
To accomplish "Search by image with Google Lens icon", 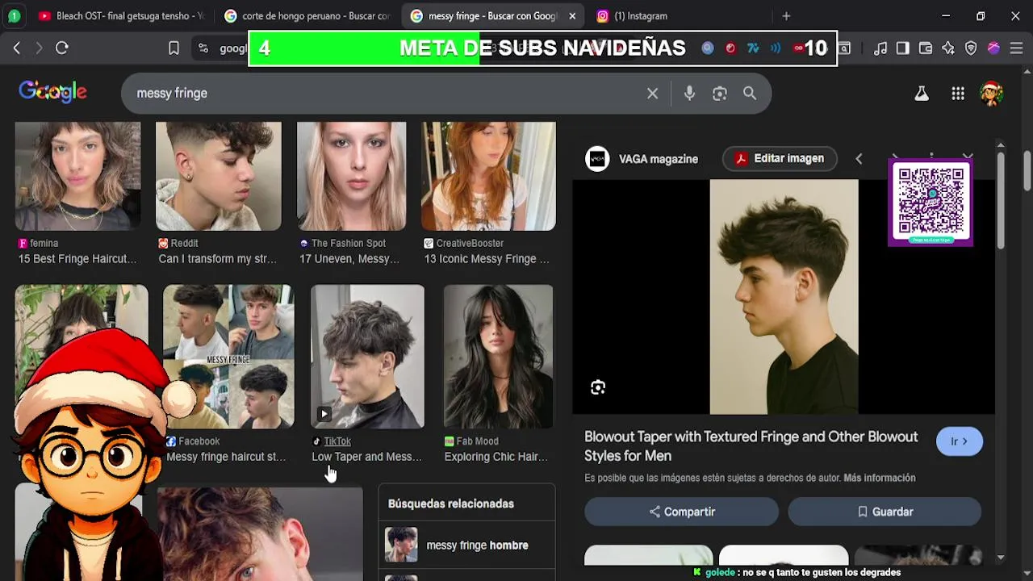I will coord(720,94).
